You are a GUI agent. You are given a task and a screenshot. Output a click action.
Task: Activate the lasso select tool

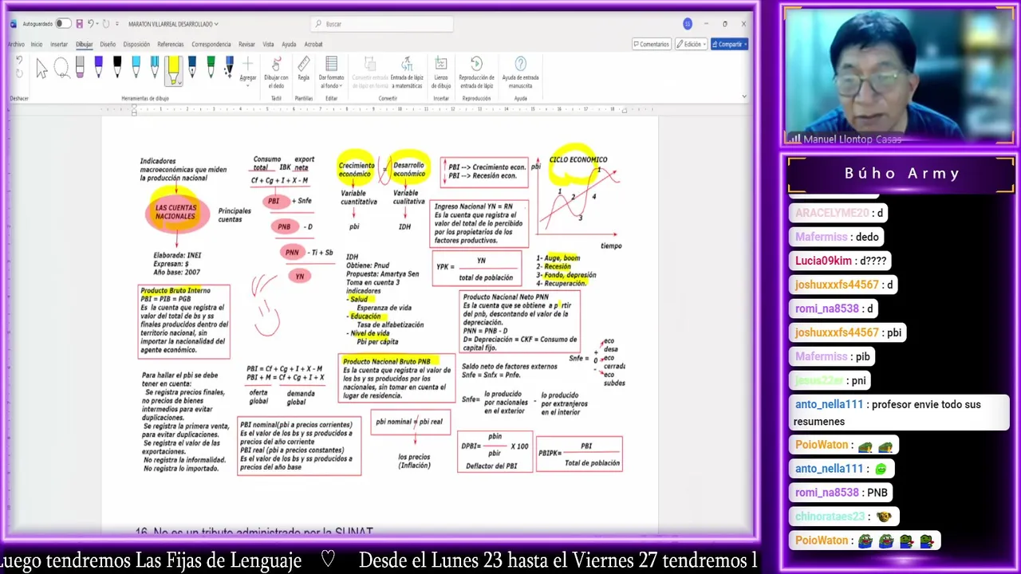pos(61,69)
